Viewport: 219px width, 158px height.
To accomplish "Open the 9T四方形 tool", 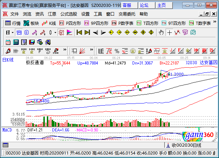I will pos(174,23).
